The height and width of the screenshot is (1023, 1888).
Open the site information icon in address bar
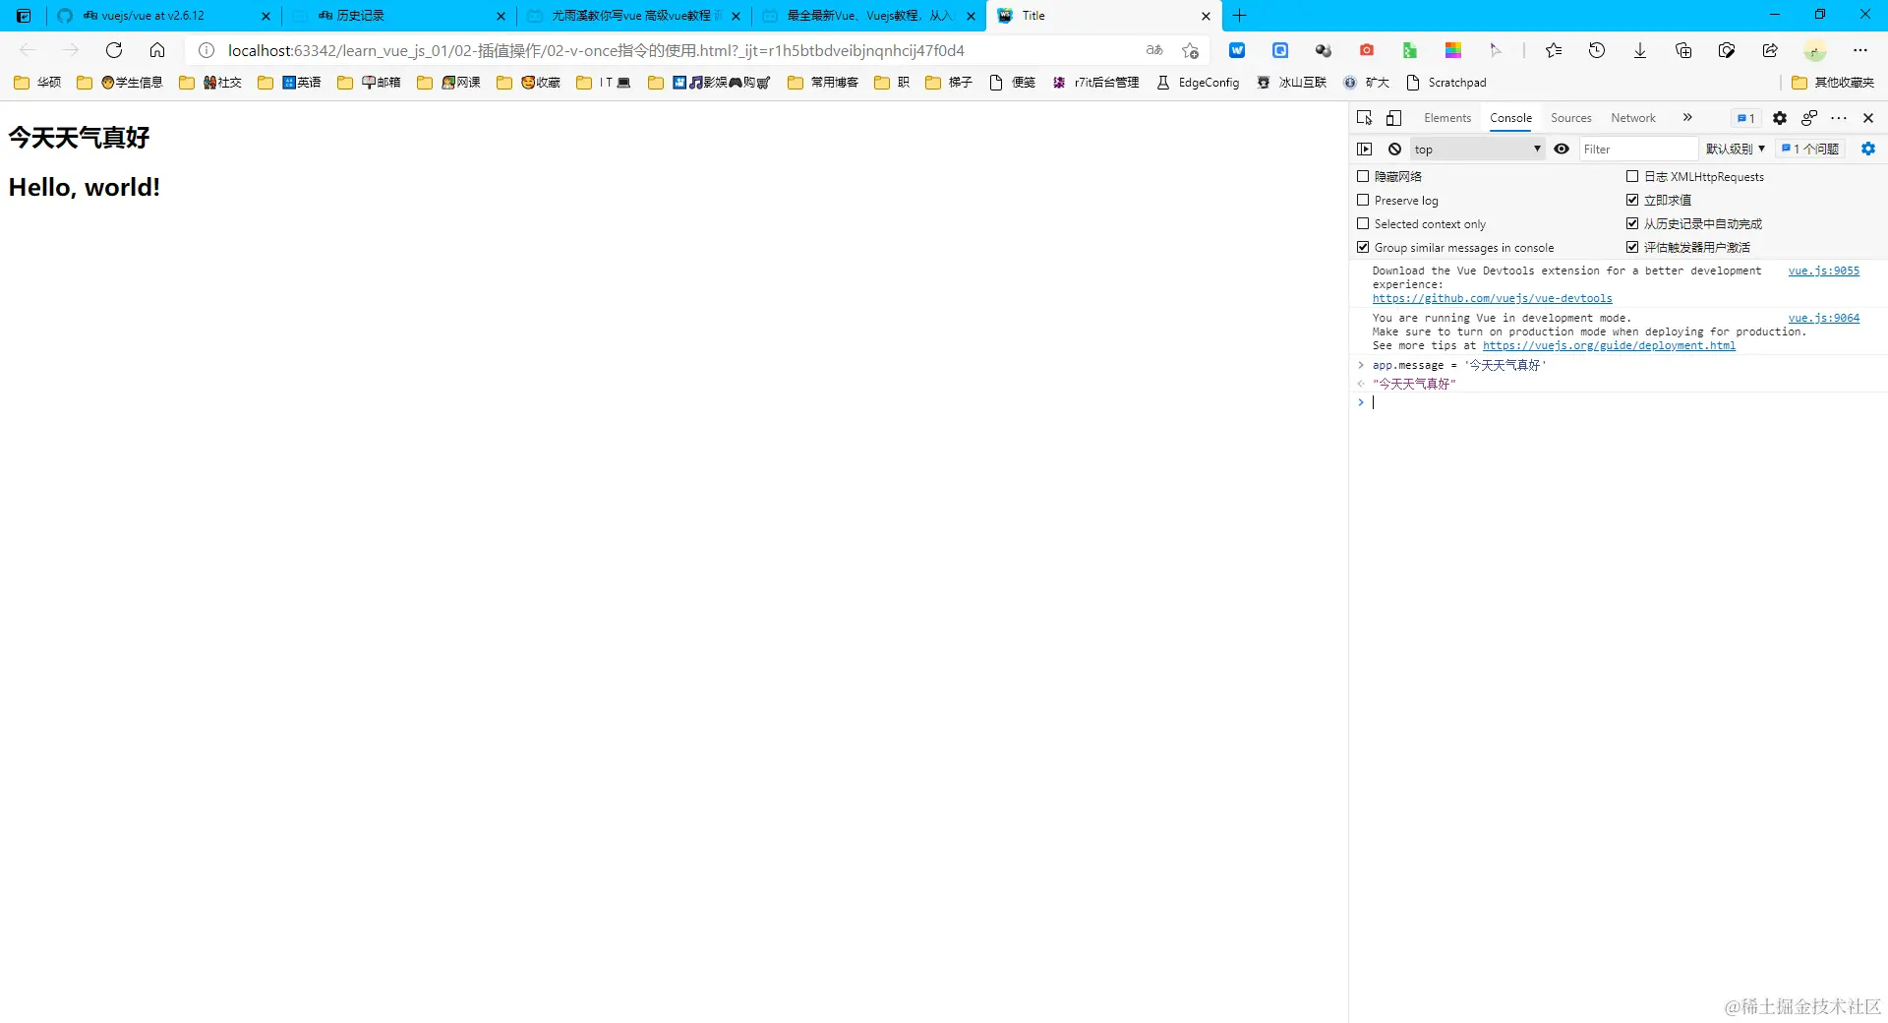[x=206, y=50]
